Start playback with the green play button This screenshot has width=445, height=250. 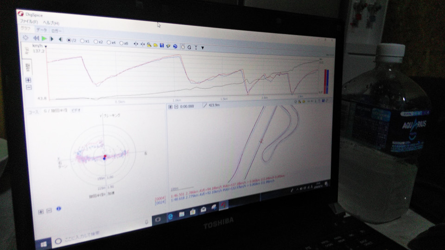tap(44, 38)
